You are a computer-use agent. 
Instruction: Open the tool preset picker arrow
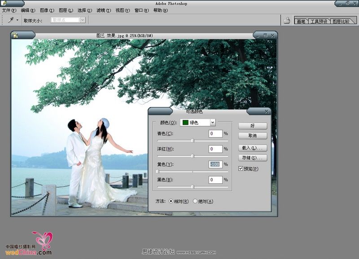tap(18, 20)
